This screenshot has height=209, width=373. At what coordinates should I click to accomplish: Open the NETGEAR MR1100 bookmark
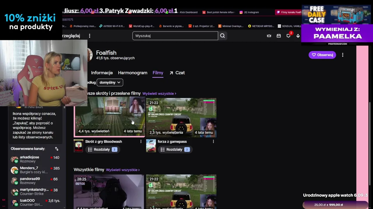[261, 26]
